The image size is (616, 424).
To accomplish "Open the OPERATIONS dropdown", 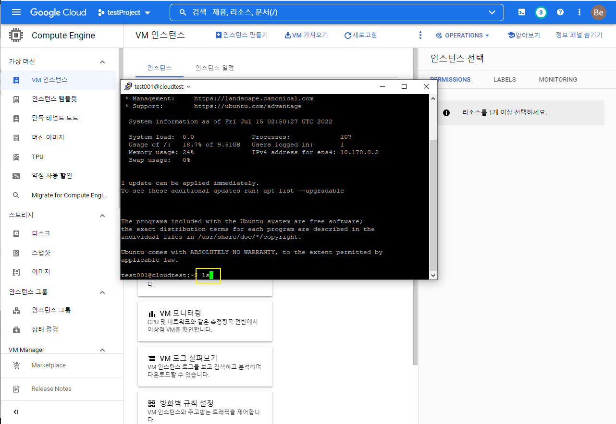I will (463, 35).
